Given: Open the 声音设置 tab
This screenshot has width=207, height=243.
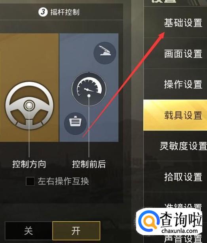Looking at the screenshot, I should click(183, 239).
